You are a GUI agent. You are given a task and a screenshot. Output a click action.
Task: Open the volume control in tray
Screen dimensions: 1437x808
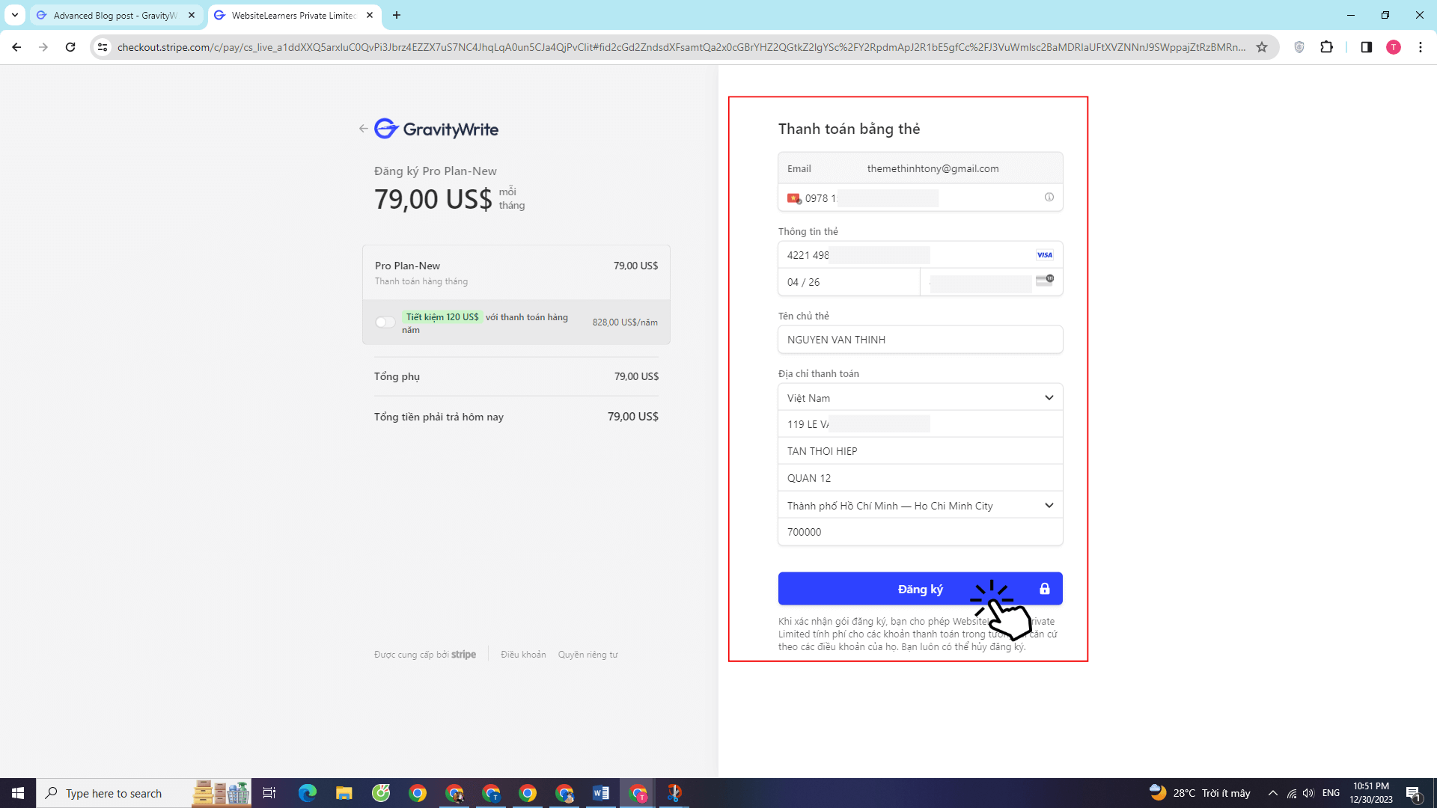coord(1308,793)
